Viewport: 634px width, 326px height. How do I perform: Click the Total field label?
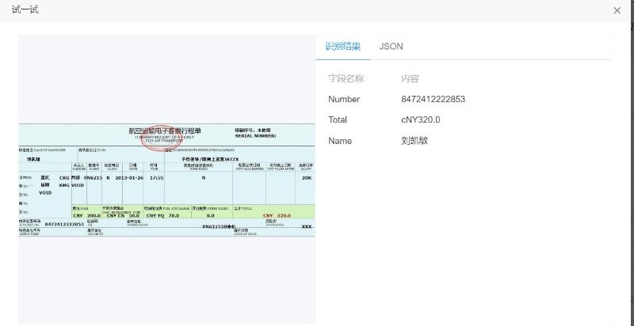coord(338,119)
